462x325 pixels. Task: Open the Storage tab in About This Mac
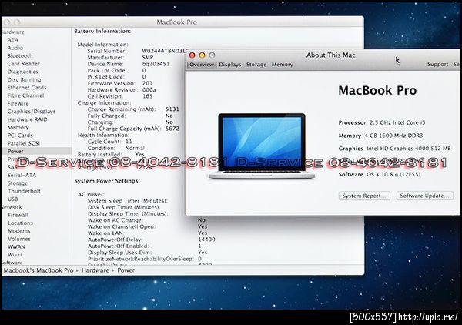coord(256,65)
